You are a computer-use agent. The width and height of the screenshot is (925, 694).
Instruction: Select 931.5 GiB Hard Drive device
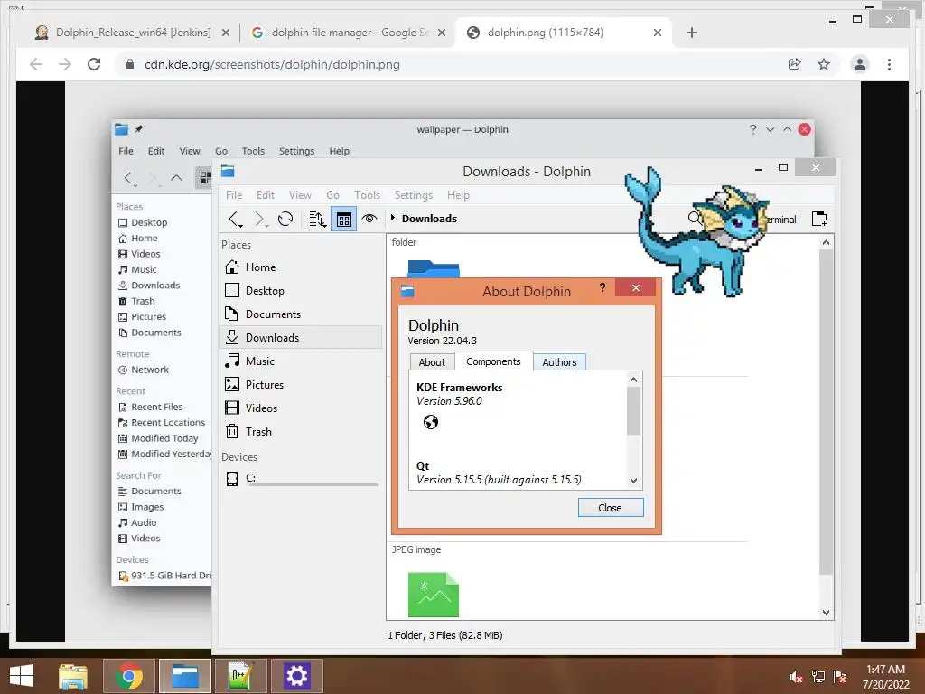pos(164,576)
